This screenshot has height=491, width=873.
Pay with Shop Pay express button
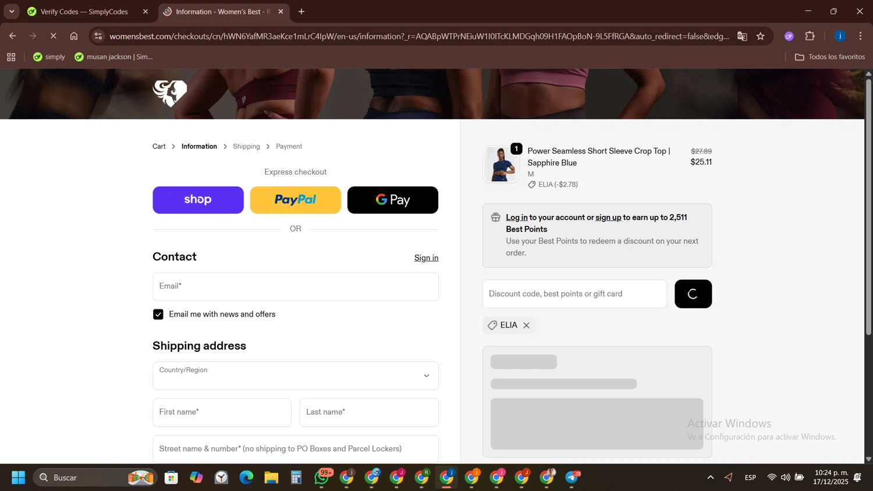point(198,200)
